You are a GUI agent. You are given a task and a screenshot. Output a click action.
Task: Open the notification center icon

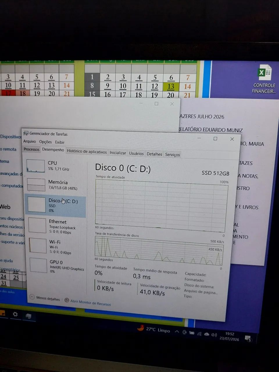point(248,339)
